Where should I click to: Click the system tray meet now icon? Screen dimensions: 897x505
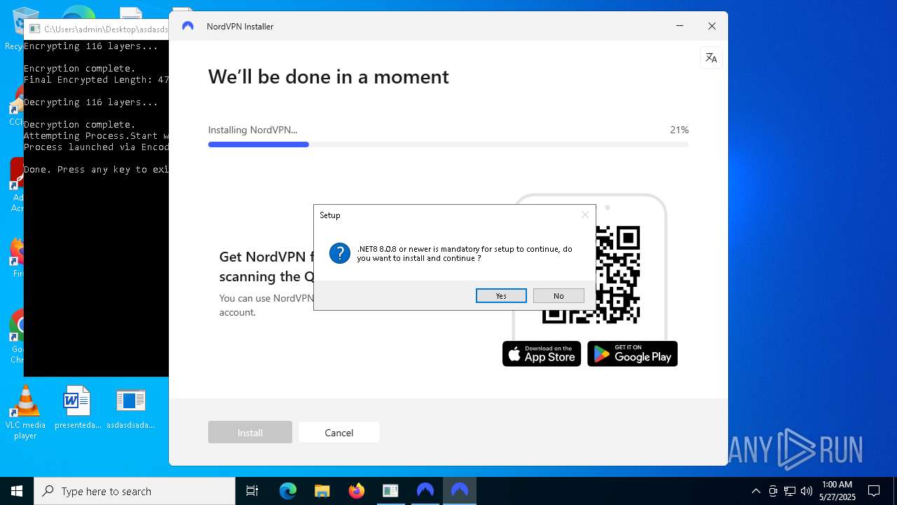click(x=773, y=491)
